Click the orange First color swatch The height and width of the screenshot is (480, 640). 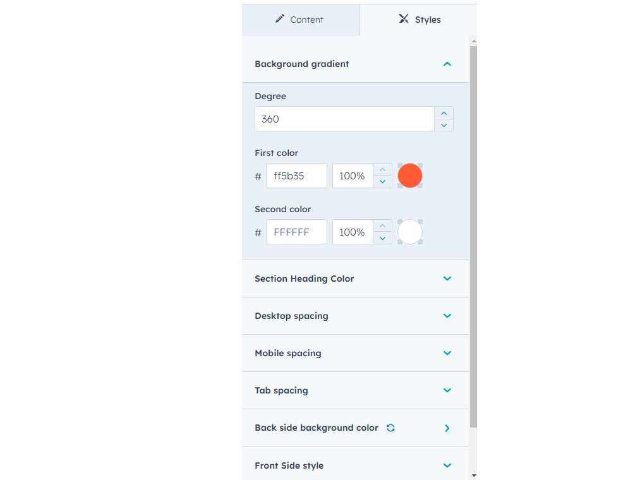pyautogui.click(x=409, y=176)
